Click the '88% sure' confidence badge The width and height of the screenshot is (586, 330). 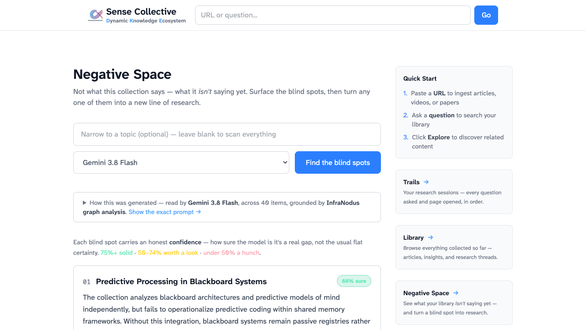tap(354, 281)
